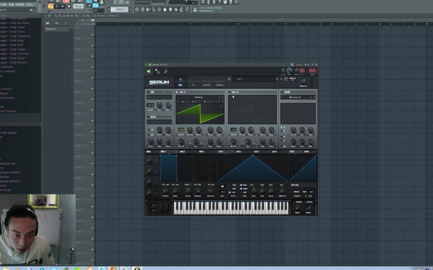Click the filter CUTOFF knob
Viewport: 433px width, 270px height.
(x=293, y=130)
